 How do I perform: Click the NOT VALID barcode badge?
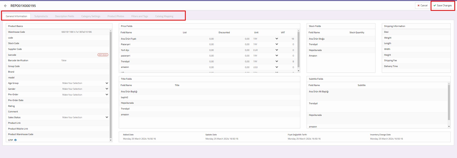tap(103, 55)
